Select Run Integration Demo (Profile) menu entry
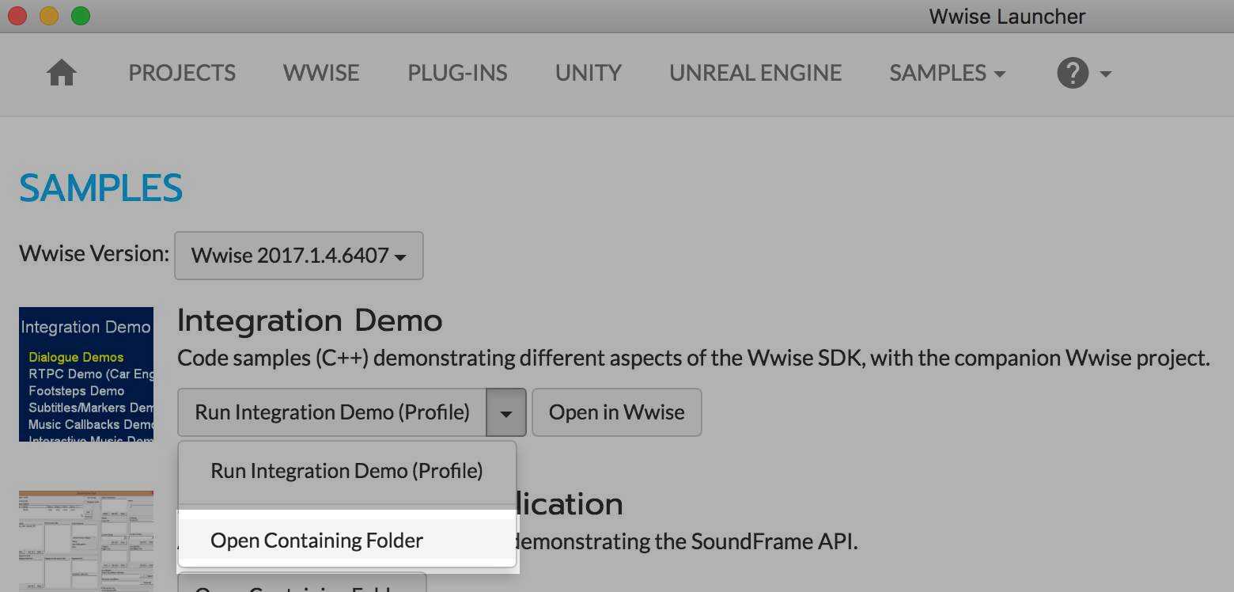The image size is (1234, 592). click(346, 470)
